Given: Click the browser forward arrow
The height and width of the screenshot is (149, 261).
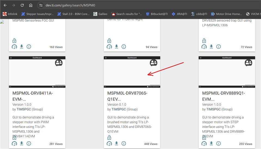Looking at the screenshot, I should [x=14, y=5].
